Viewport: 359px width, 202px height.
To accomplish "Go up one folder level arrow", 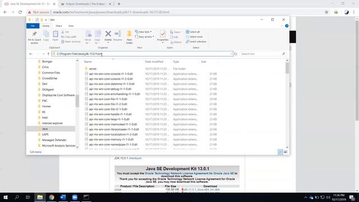I will (x=48, y=54).
